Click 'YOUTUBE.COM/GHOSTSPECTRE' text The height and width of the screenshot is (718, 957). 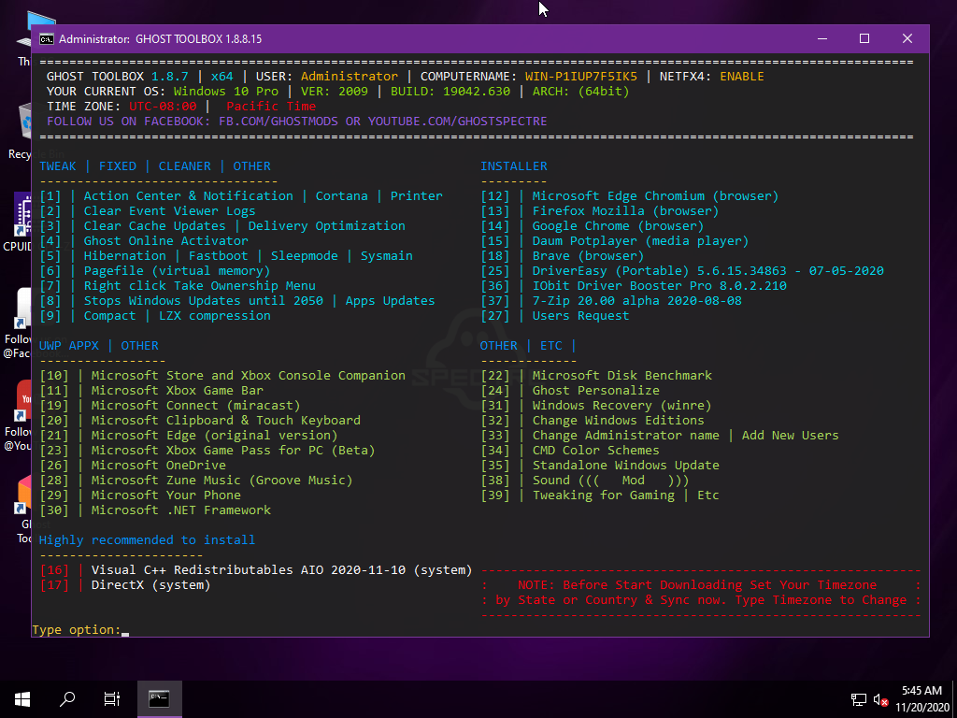click(457, 121)
